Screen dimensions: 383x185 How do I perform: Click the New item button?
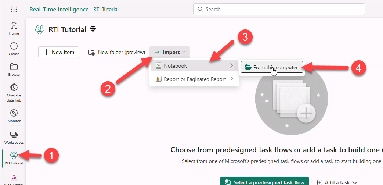[59, 52]
